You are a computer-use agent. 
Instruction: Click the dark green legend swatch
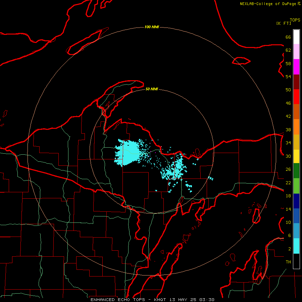tap(296, 171)
